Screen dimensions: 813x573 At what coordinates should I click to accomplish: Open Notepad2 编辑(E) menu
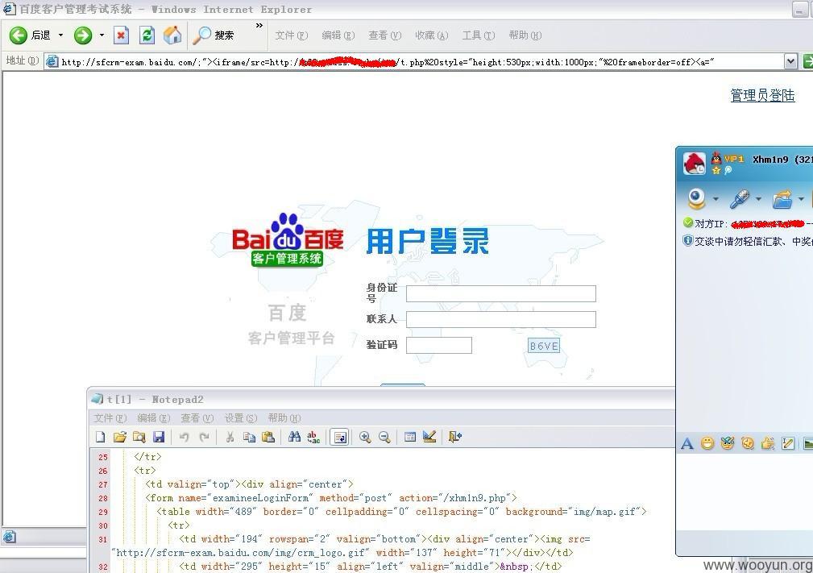[153, 418]
